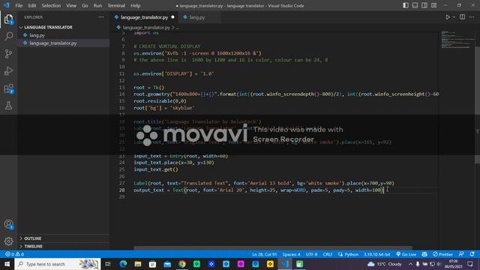This screenshot has height=270, width=480.
Task: Show hidden system tray icons
Action: point(410,264)
